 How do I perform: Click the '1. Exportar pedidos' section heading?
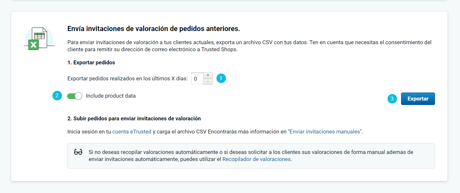coord(91,63)
